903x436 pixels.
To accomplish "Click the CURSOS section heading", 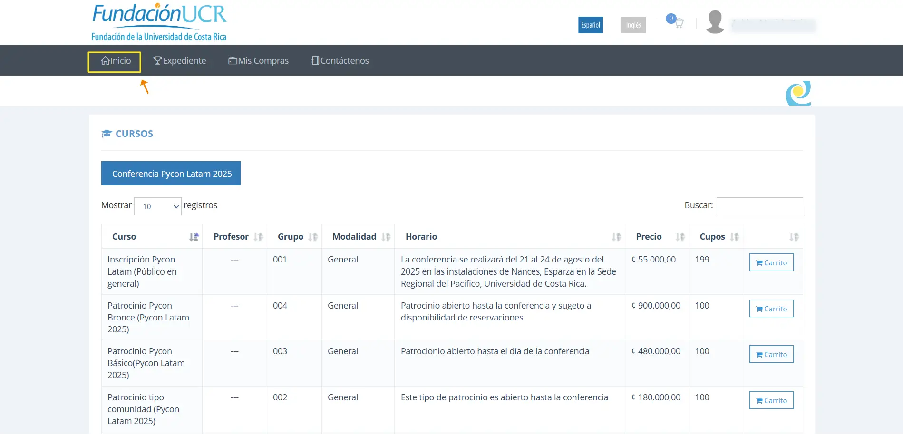I will (134, 134).
